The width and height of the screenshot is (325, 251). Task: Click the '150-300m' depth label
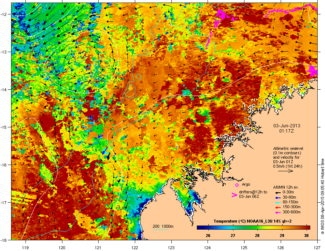point(291,207)
